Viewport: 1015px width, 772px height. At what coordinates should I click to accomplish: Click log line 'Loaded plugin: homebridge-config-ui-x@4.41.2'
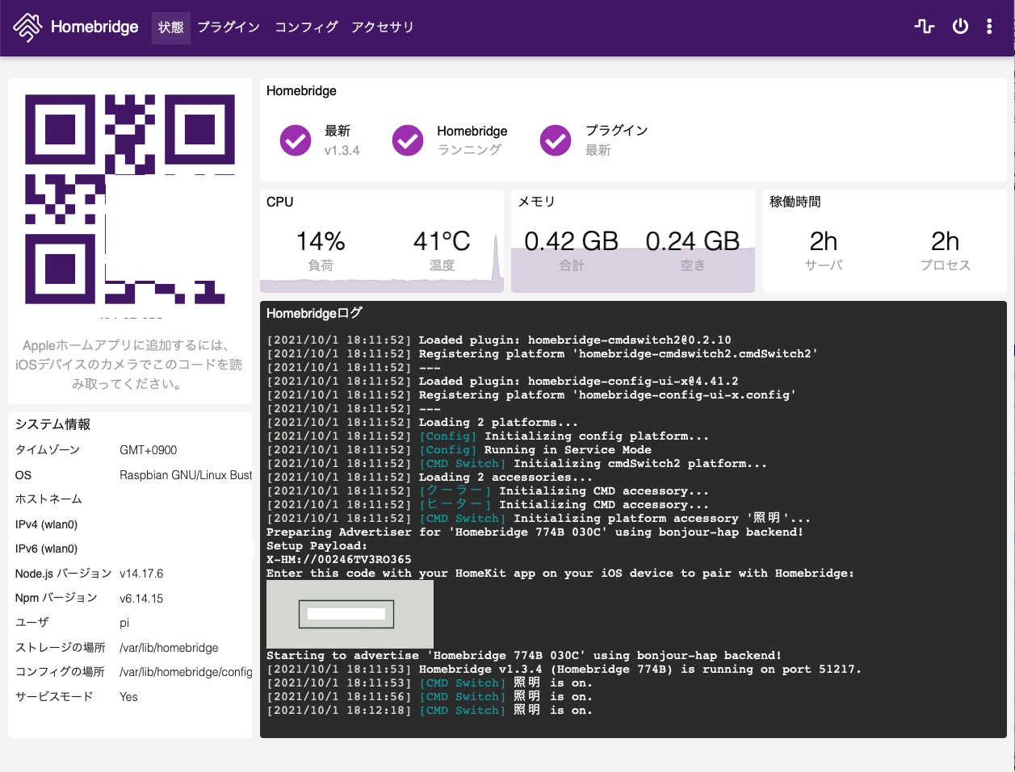(502, 382)
